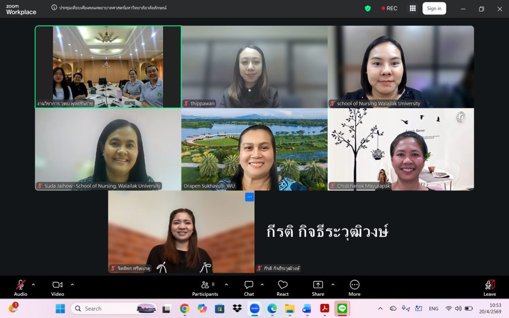Open the apps grid in the title bar

pos(412,8)
